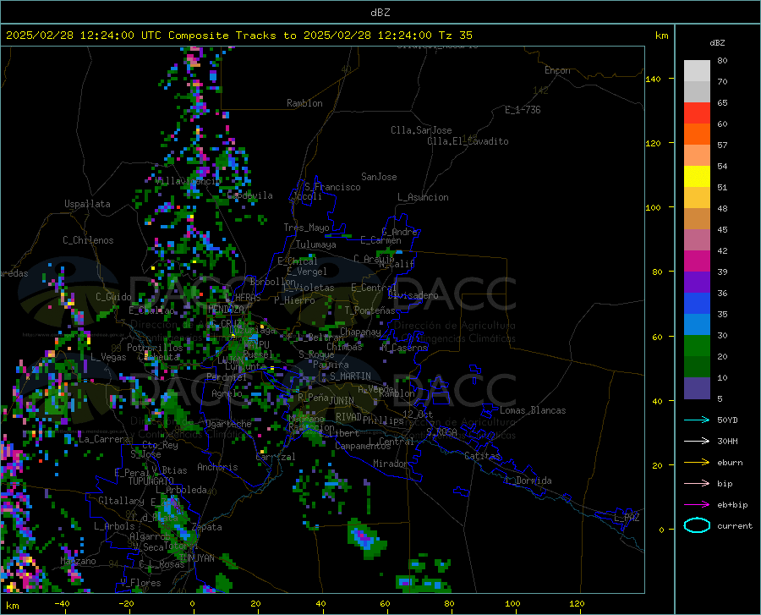Click the storm cell south of Mirador
Viewport: 761px width, 615px height.
(365, 538)
